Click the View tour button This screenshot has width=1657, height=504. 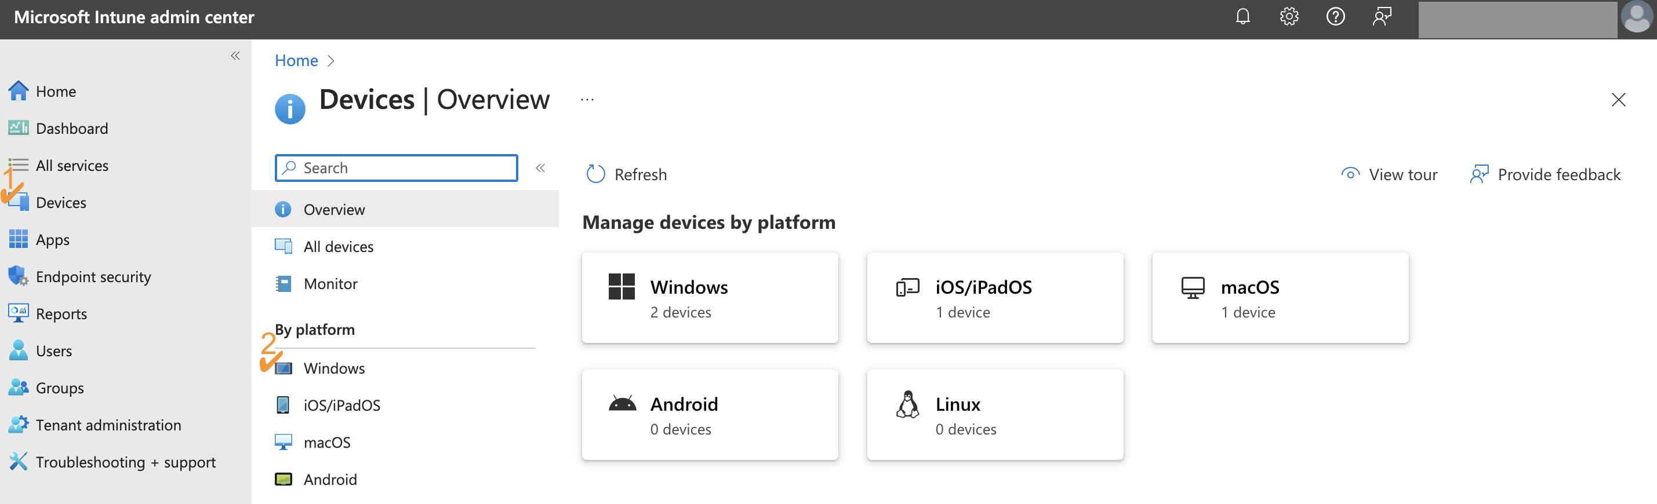(1389, 174)
